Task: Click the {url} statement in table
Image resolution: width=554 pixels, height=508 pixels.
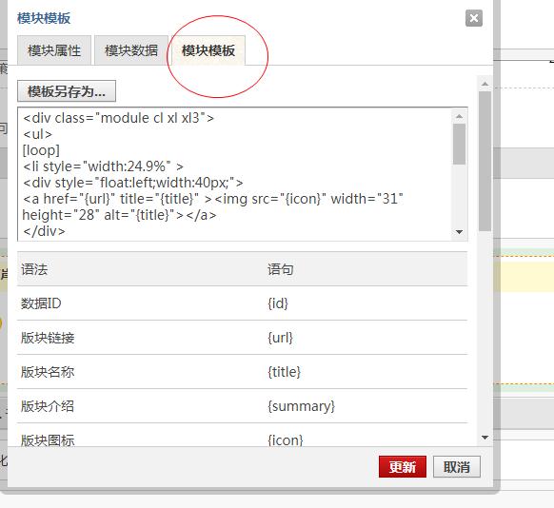Action: coord(280,338)
